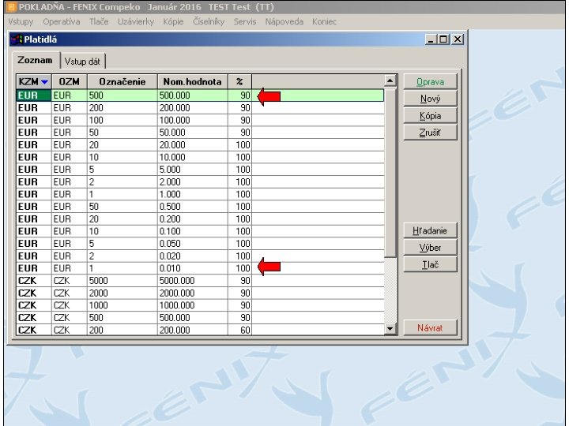Select the CZK row with value 1000.000
Viewport: 569px width, 426px height.
200,305
